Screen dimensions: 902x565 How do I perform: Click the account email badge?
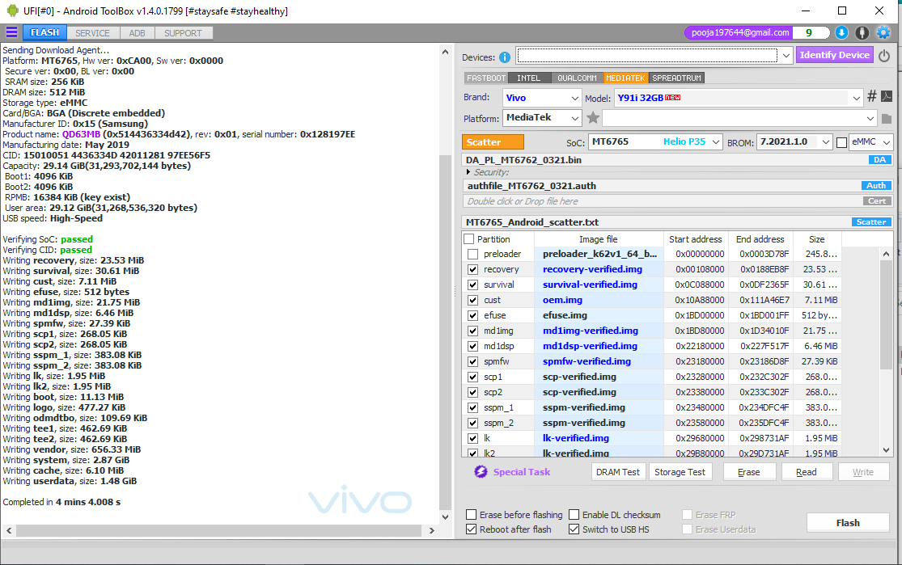click(x=739, y=33)
